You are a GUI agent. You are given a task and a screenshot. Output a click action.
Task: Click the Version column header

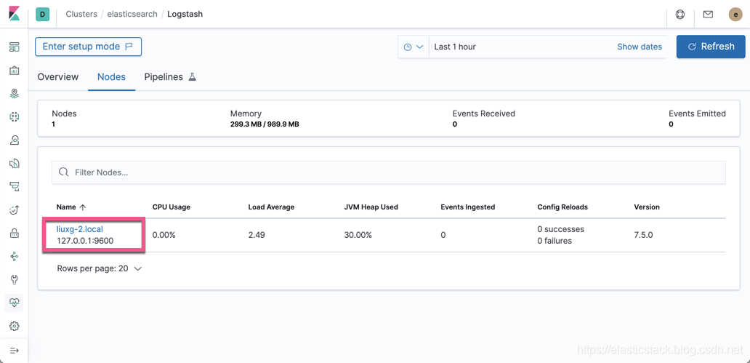pos(647,207)
